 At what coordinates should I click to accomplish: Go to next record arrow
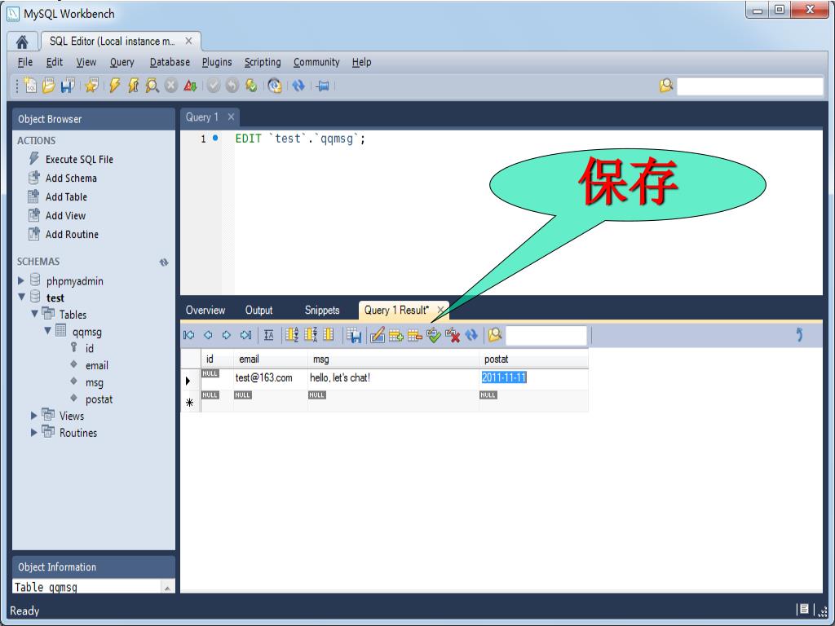[227, 335]
